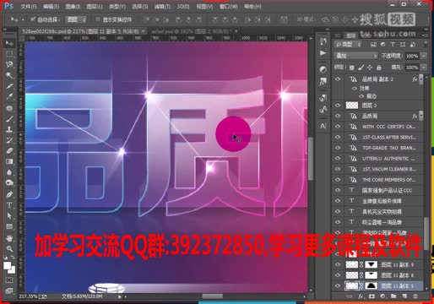
Task: Select the Zoom tool
Action: (9, 248)
